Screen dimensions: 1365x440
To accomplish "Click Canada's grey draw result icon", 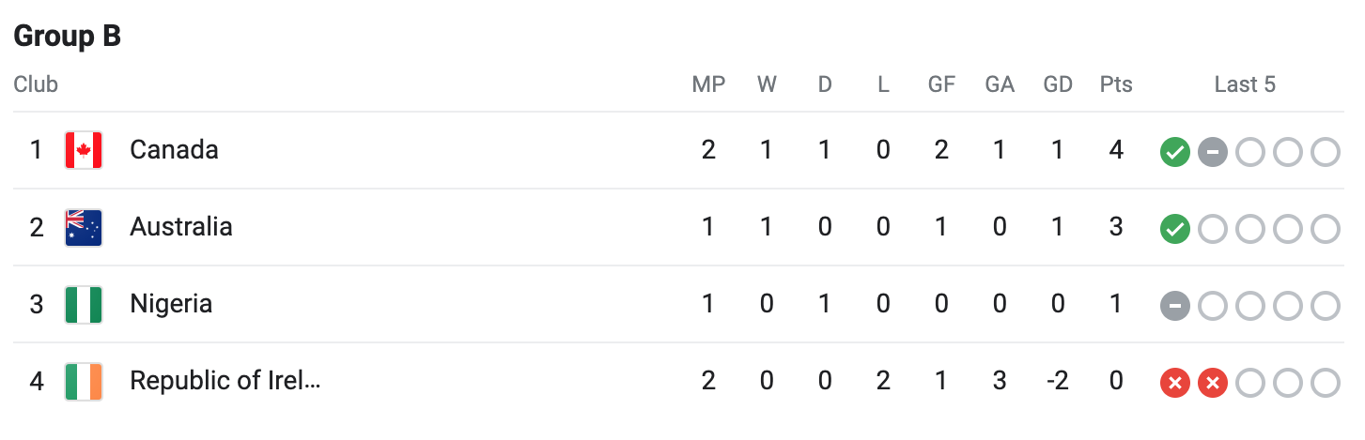I will coord(1213,151).
